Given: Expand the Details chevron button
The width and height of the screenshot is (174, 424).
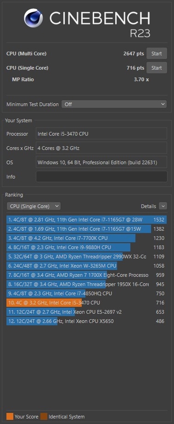Looking at the screenshot, I should (163, 206).
